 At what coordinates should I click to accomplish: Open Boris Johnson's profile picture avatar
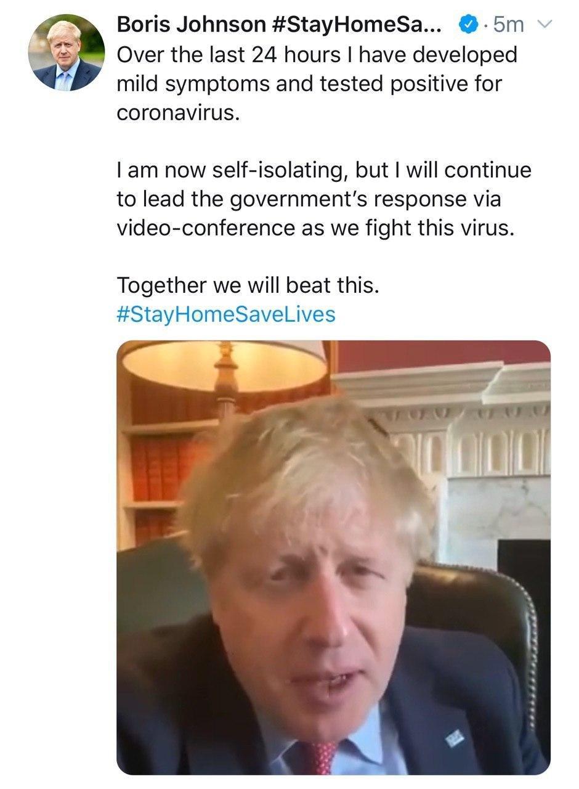pos(66,52)
